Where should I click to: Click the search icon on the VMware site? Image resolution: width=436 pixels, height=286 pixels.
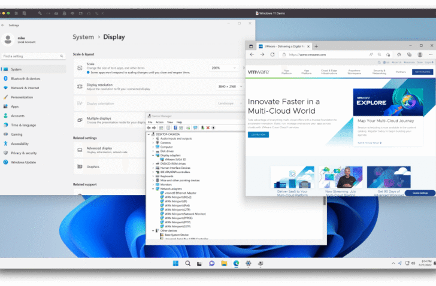379,62
